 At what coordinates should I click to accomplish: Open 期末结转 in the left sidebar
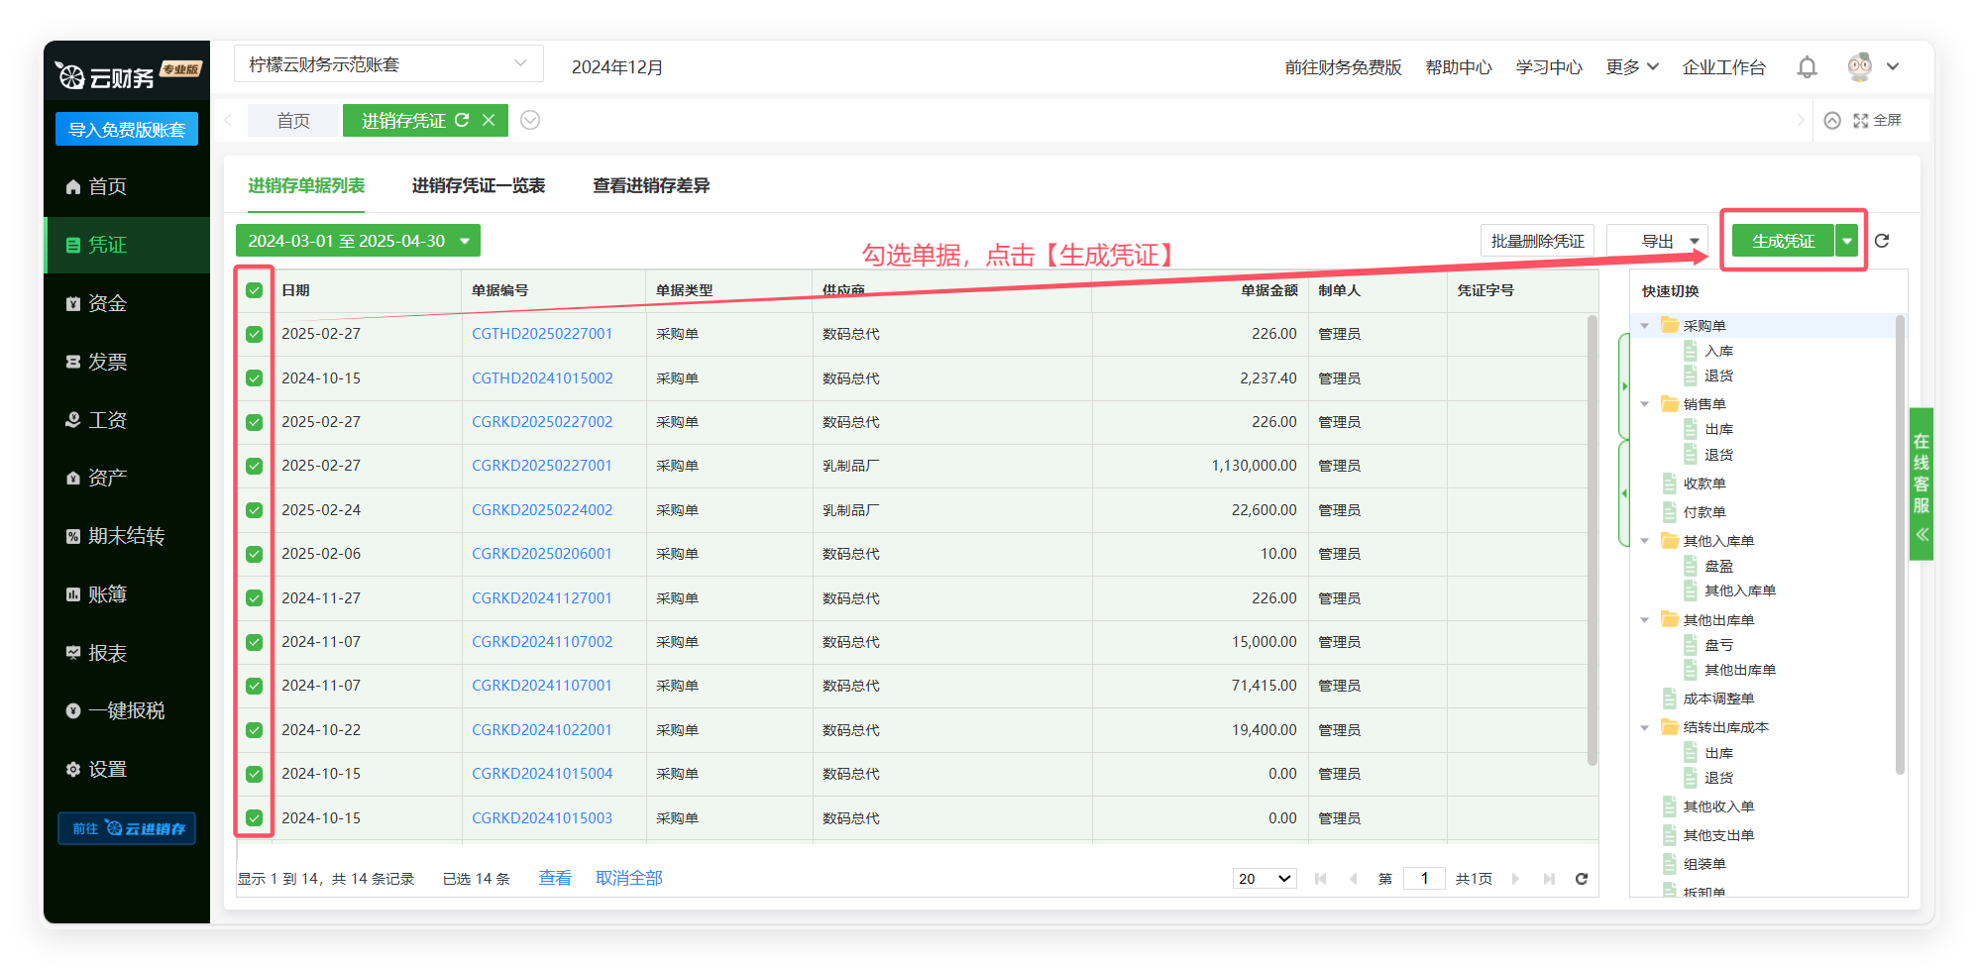[126, 536]
